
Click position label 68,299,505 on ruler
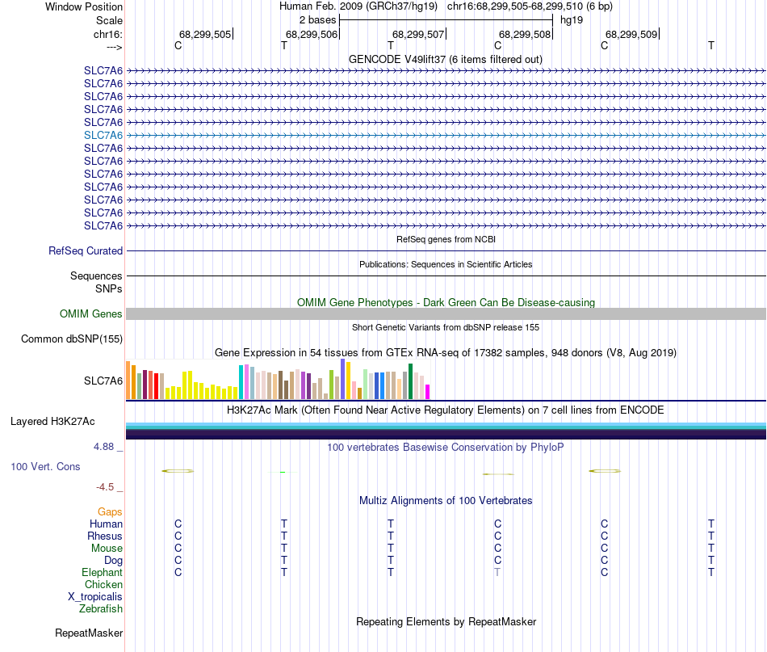(205, 34)
